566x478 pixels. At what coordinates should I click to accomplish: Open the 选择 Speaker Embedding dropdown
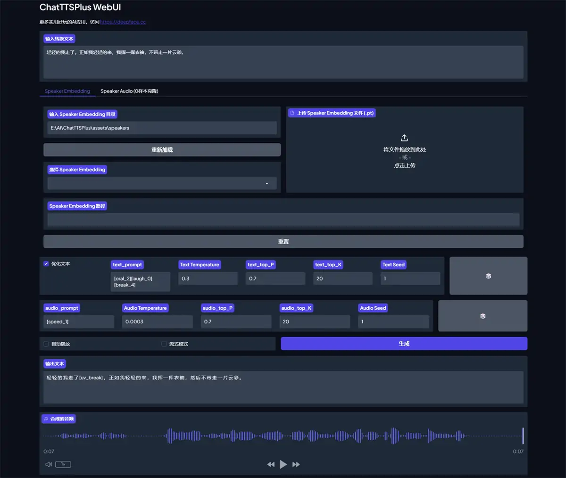pyautogui.click(x=162, y=183)
